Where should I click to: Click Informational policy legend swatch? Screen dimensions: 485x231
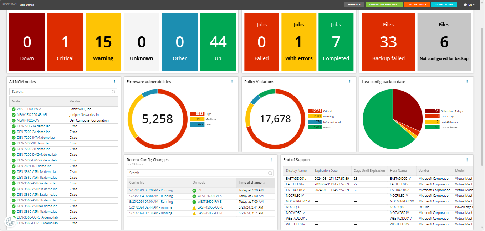coord(315,122)
